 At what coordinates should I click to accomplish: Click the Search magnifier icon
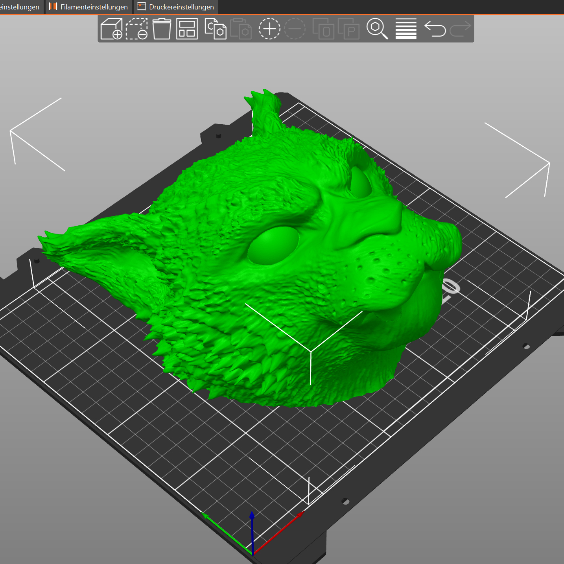pos(377,29)
